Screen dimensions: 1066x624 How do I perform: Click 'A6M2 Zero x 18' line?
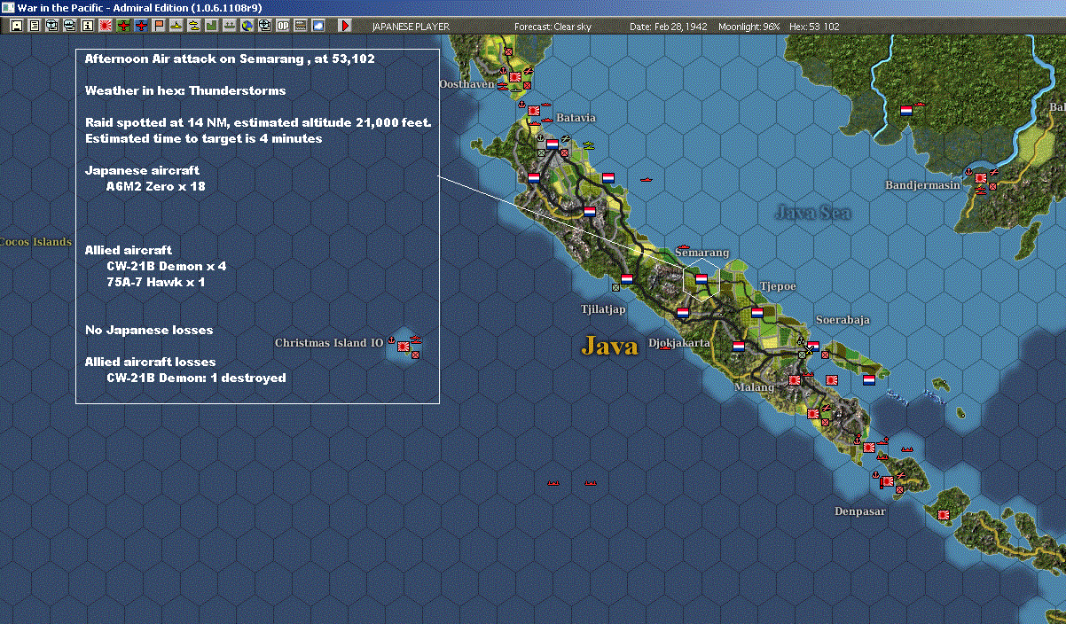tap(156, 186)
